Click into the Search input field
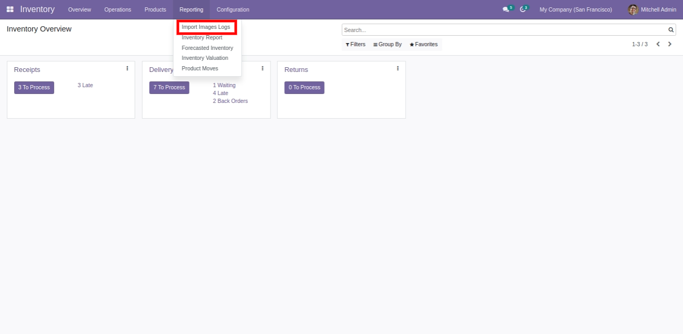Viewport: 683px width, 334px height. 504,30
